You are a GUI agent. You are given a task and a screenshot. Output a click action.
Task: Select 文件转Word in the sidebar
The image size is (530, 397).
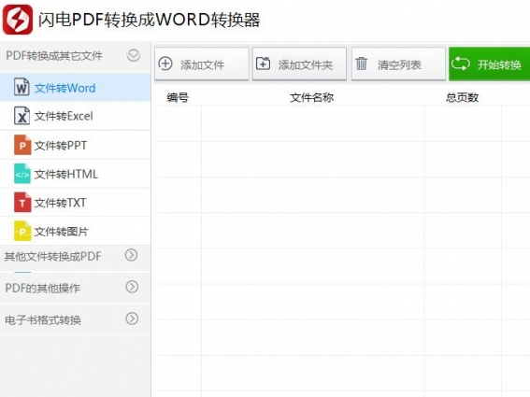coord(75,88)
